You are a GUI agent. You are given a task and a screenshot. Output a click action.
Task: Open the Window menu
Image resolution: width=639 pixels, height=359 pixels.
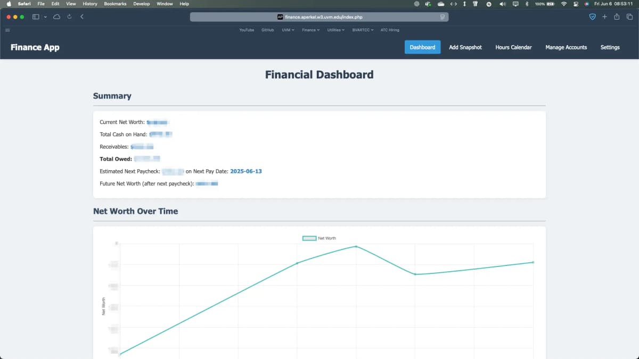pyautogui.click(x=165, y=4)
